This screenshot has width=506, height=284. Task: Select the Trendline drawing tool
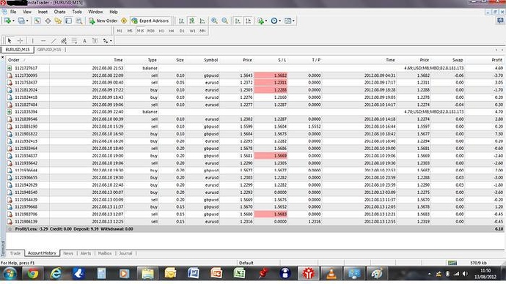(x=54, y=40)
